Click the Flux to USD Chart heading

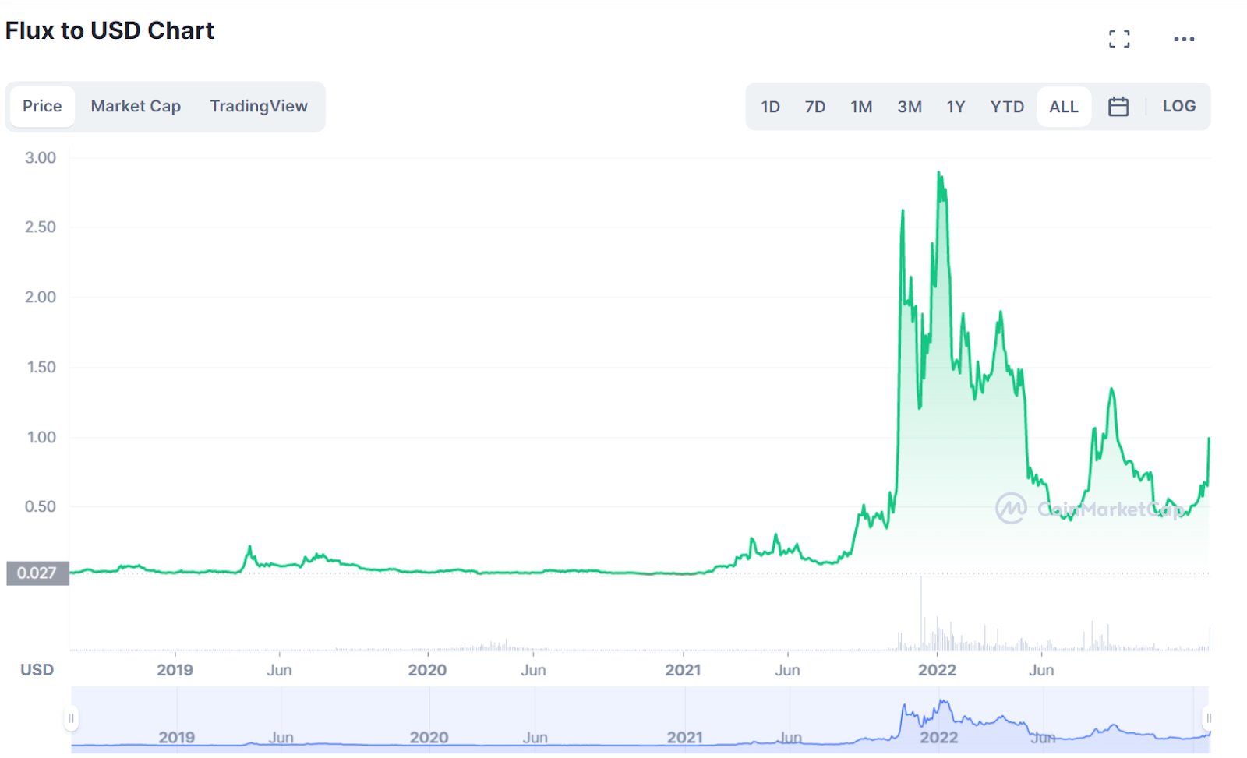[x=110, y=30]
